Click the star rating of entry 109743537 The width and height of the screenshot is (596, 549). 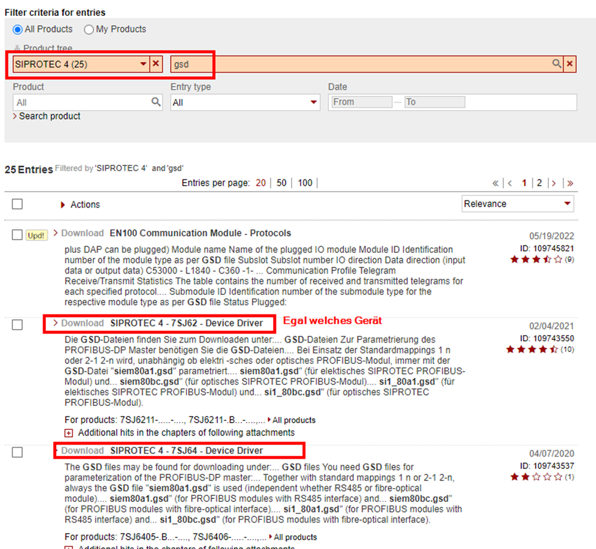tap(536, 477)
